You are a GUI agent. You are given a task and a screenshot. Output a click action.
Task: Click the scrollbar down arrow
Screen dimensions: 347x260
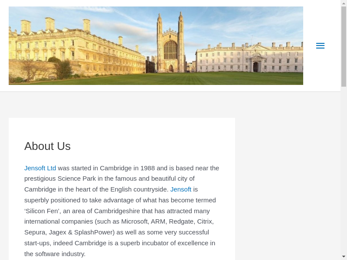tap(344, 257)
